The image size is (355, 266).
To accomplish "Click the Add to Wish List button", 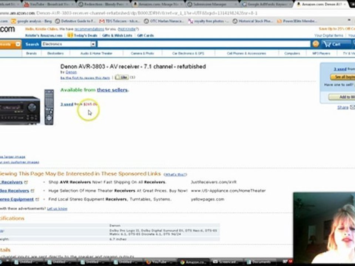I will [342, 97].
